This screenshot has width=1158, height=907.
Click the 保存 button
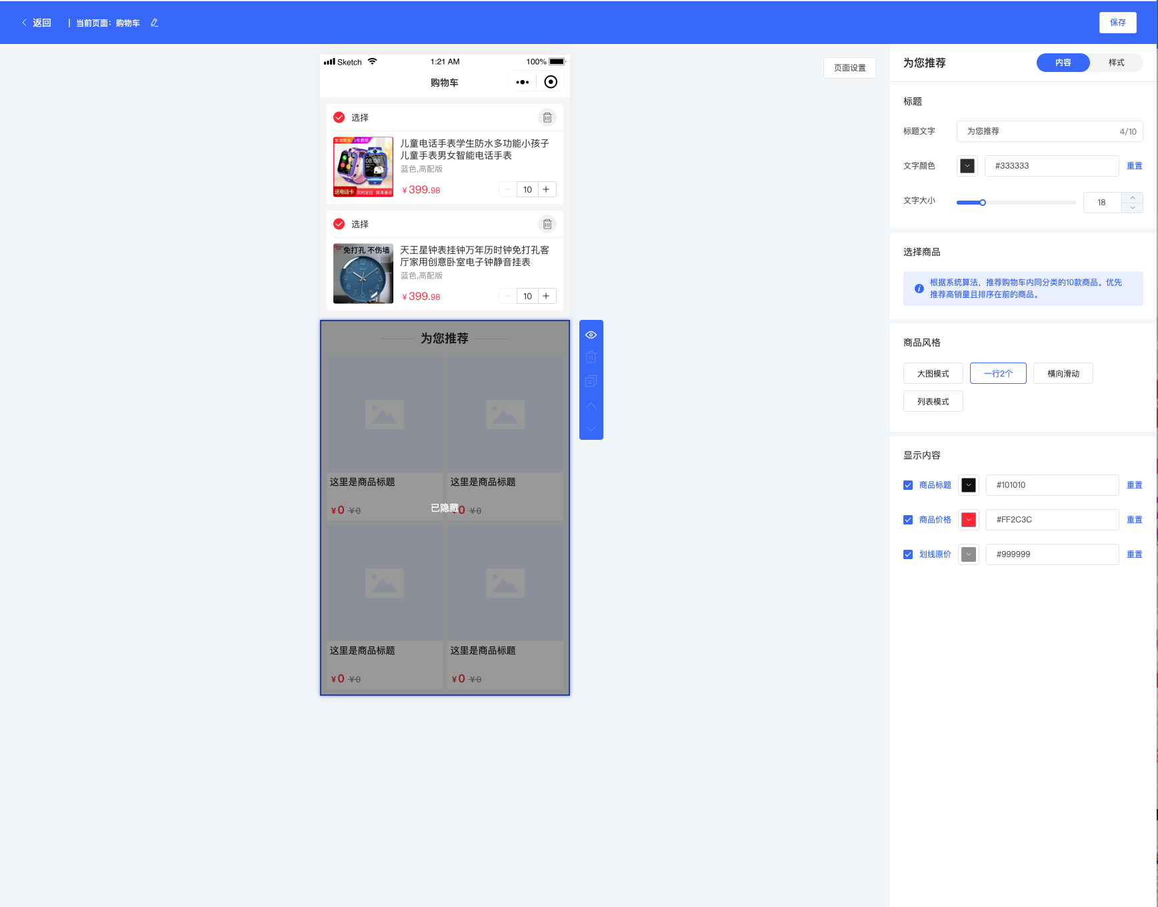coord(1117,23)
